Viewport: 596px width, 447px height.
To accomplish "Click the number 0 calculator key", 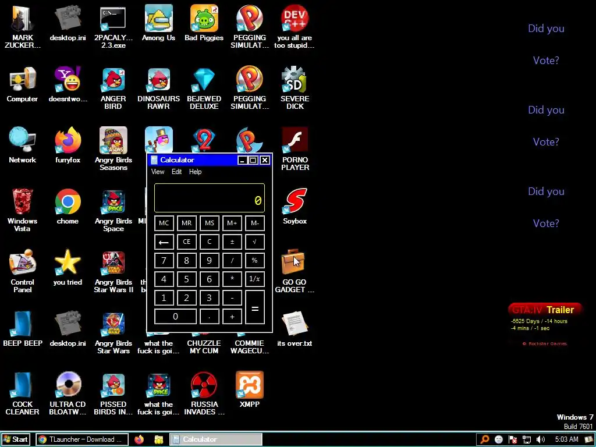I will pos(175,316).
